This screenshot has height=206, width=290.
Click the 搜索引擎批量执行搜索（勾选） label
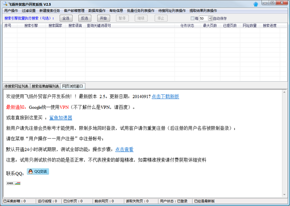pyautogui.click(x=29, y=18)
